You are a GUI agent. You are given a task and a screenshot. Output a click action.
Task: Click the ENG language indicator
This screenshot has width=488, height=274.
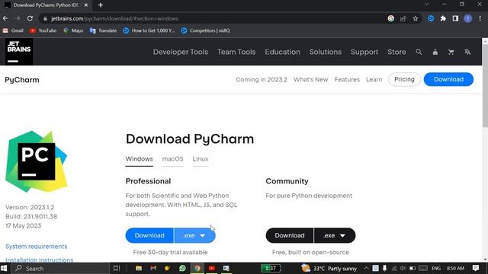click(436, 268)
